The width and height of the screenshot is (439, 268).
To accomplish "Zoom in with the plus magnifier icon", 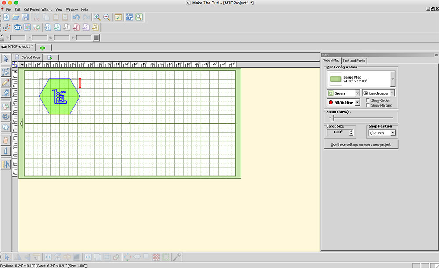I will point(97,18).
